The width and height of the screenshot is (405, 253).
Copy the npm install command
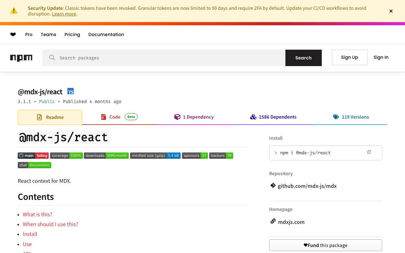click(x=369, y=152)
